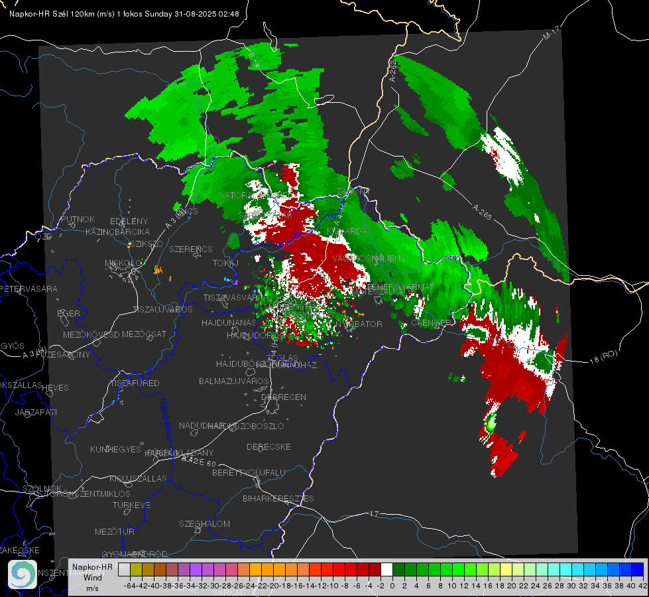Click the TISZAUJVAROS town label
This screenshot has height=597, width=649.
click(162, 310)
